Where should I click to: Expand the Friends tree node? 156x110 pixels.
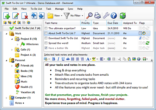(12, 66)
